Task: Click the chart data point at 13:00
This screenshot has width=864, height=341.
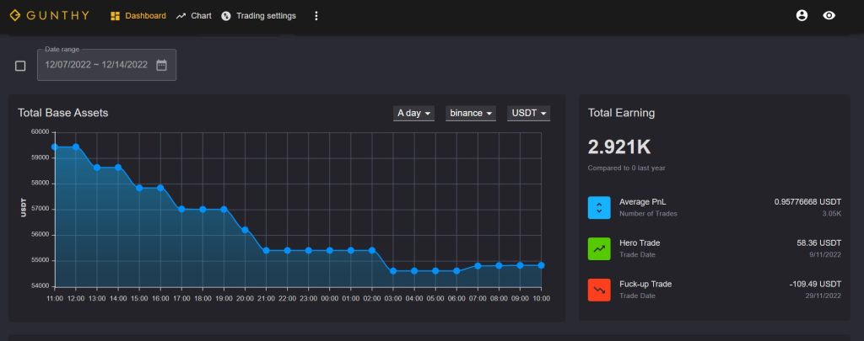Action: pyautogui.click(x=97, y=168)
